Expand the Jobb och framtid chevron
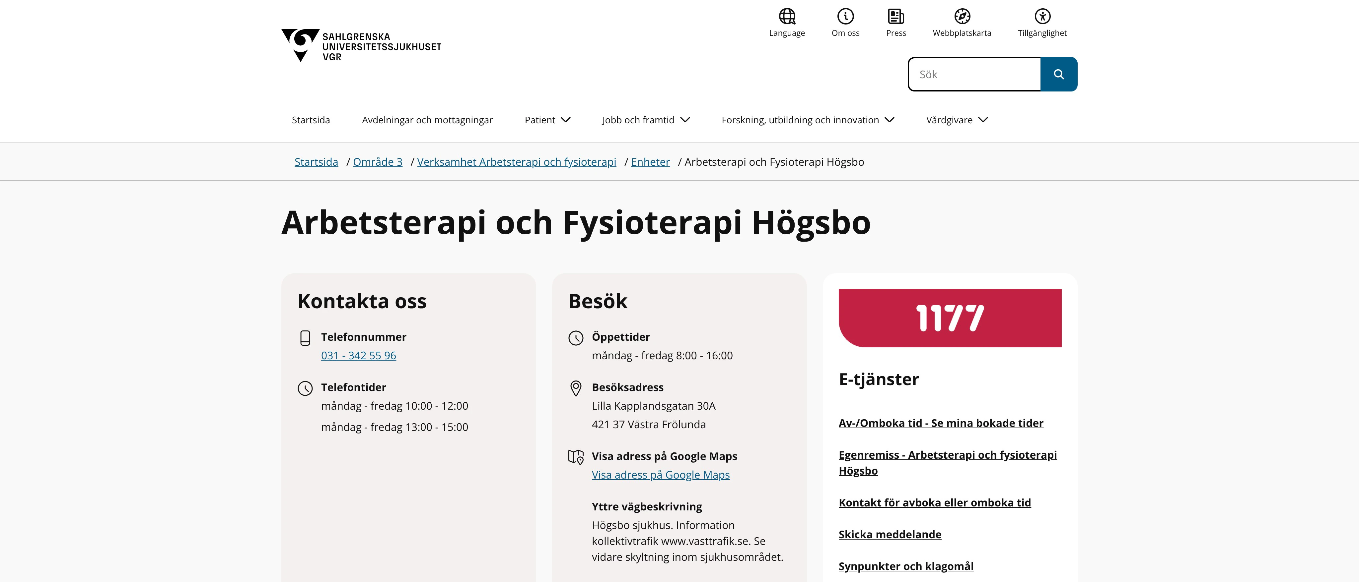Image resolution: width=1359 pixels, height=582 pixels. (x=685, y=120)
